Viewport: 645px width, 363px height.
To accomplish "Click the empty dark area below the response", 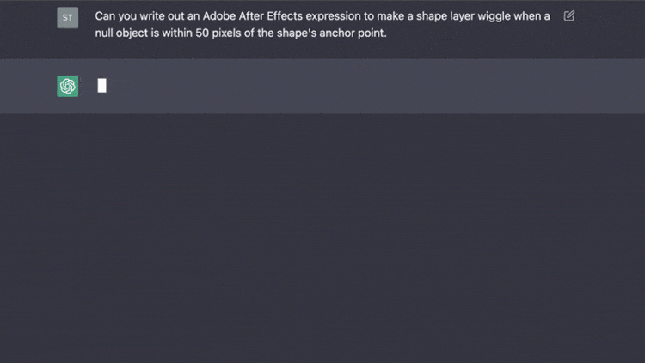I will (x=322, y=240).
